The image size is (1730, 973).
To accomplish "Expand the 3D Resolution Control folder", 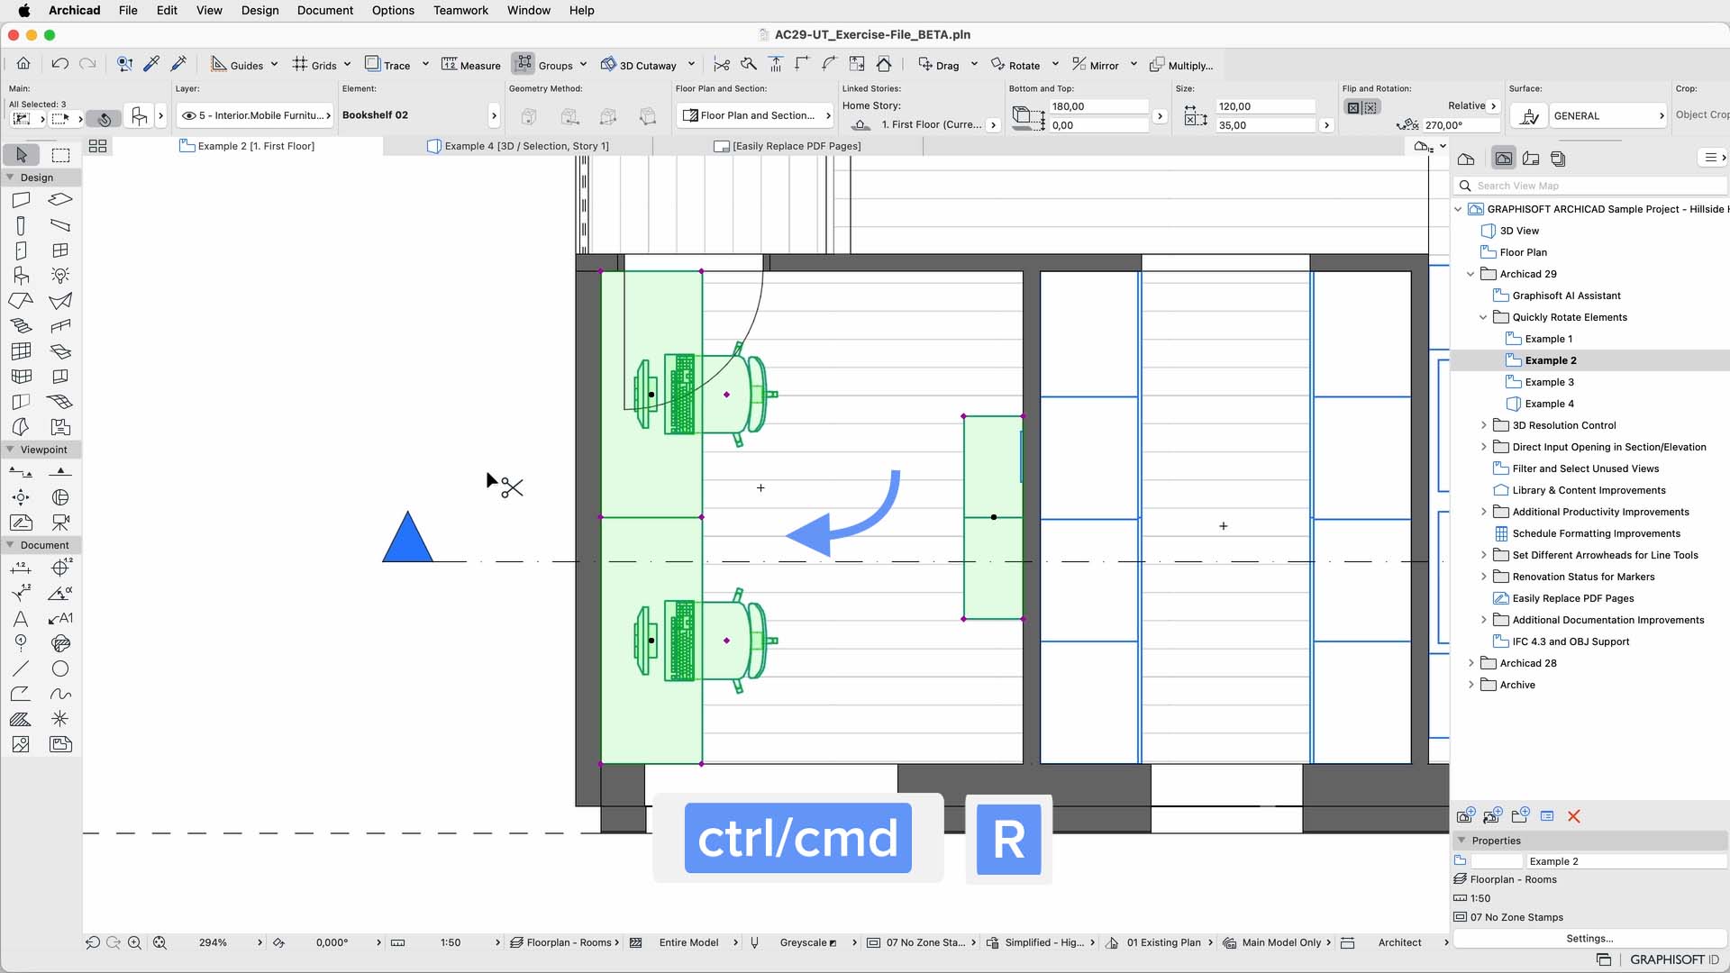I will tap(1484, 425).
